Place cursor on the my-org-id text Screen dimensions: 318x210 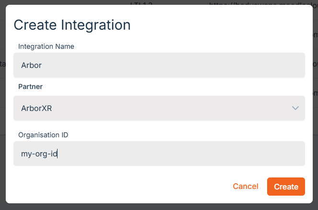39,154
